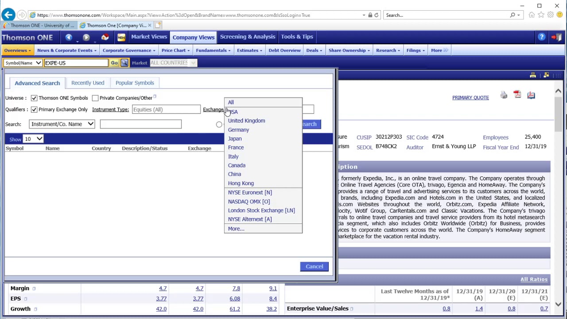Click the lock security icon in the address bar

coord(370,15)
